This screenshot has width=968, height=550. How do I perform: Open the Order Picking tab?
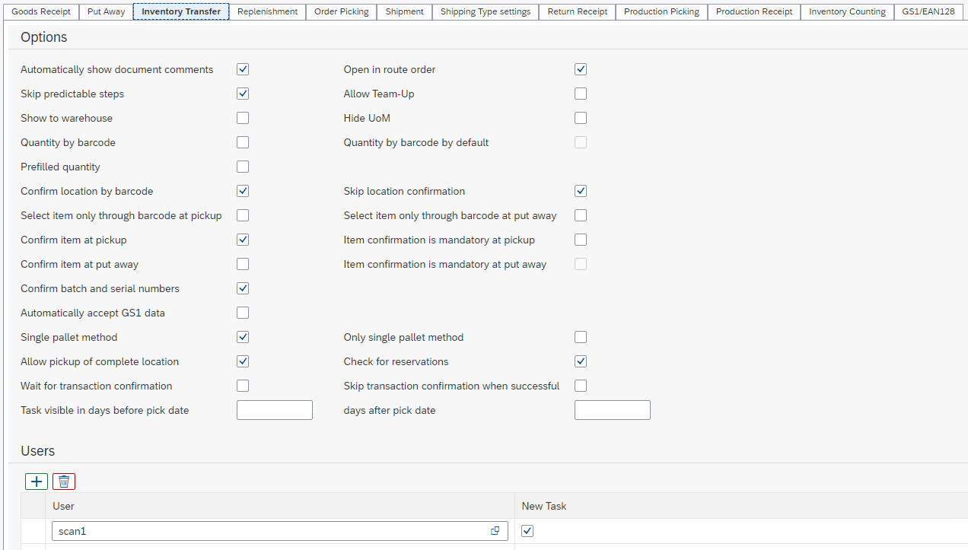[x=341, y=11]
